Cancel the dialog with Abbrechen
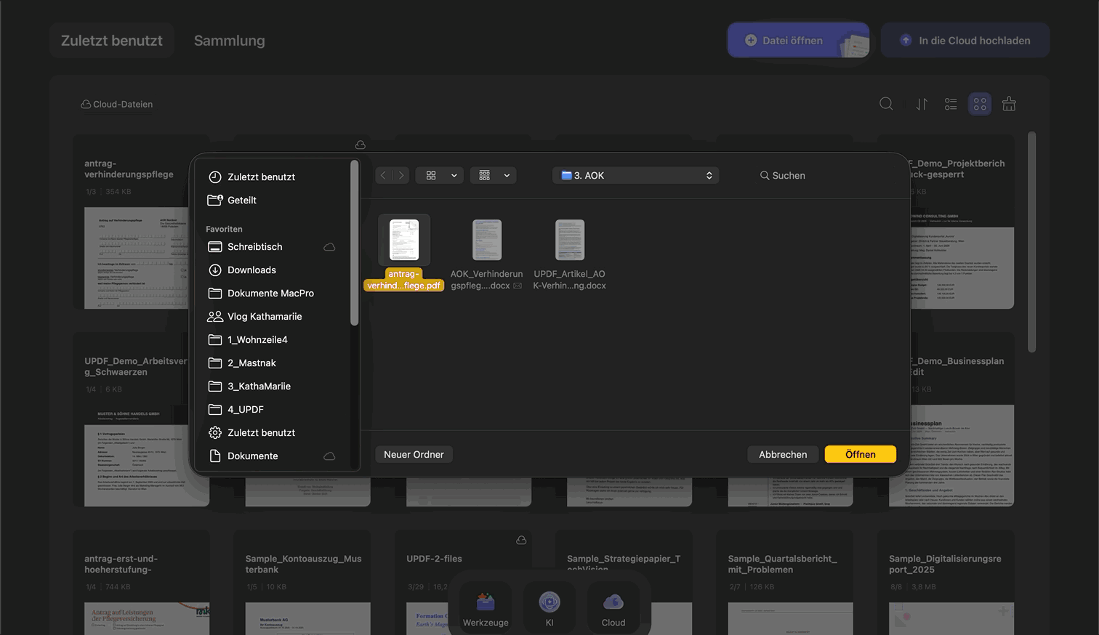 pos(783,454)
